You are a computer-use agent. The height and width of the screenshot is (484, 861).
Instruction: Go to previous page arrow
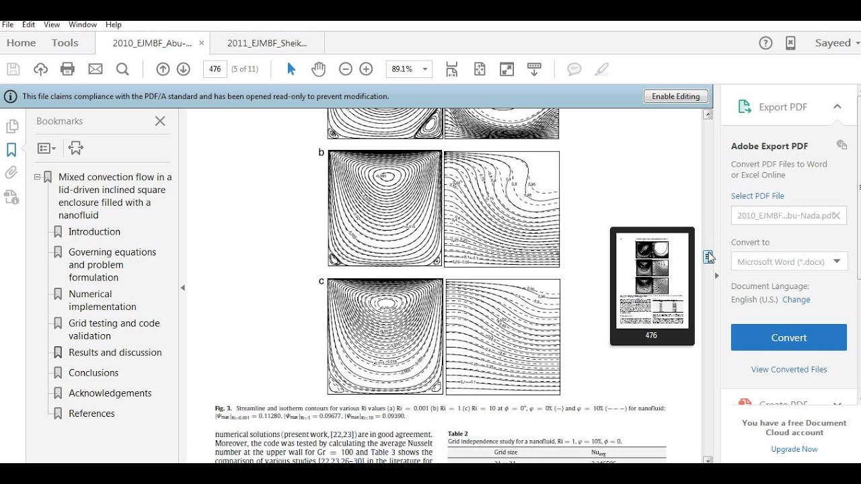163,69
